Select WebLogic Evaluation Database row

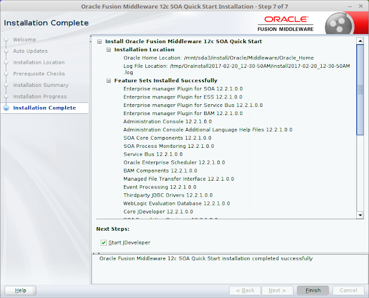pyautogui.click(x=176, y=203)
